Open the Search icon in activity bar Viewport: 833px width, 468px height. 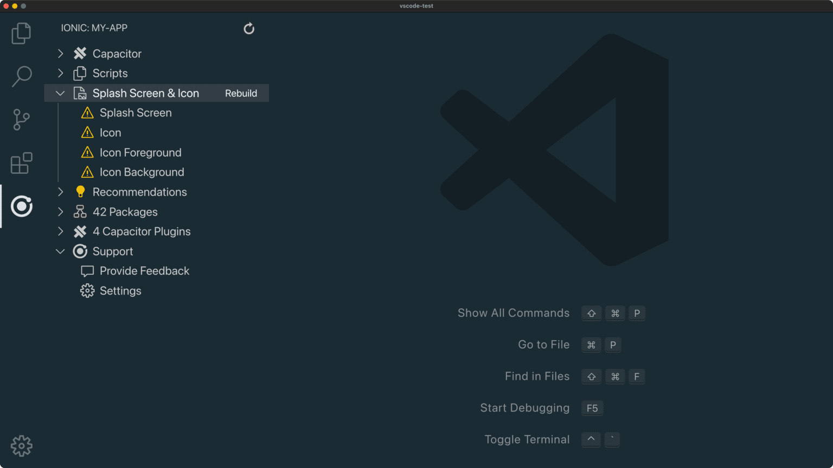coord(21,76)
